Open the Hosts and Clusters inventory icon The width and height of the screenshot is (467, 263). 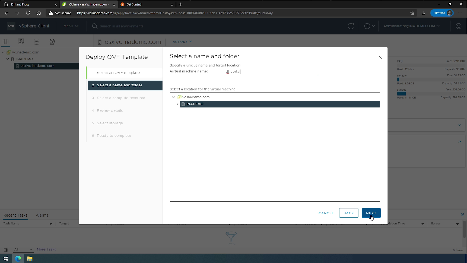pos(6,41)
